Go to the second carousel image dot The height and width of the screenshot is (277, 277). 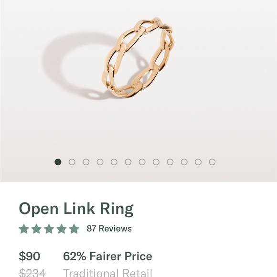coord(72,162)
